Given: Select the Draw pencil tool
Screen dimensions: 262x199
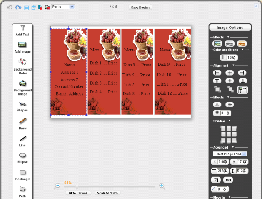Looking at the screenshot, I should 22,123.
